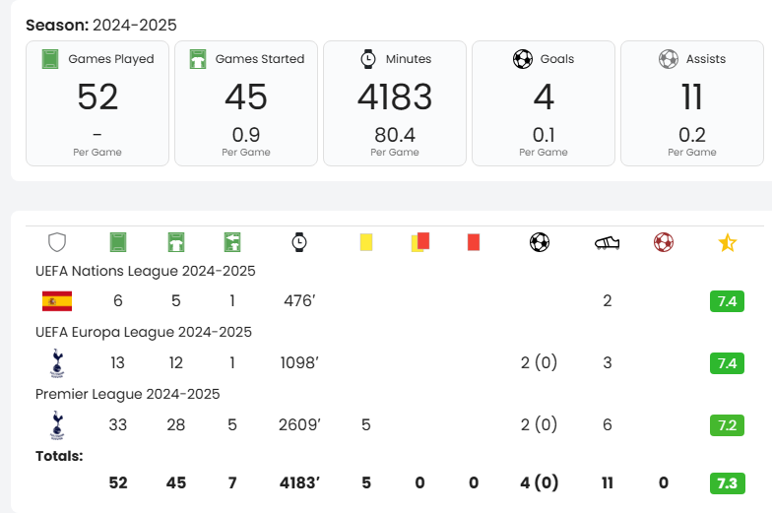Click the Nations League 7.4 rating badge
This screenshot has width=772, height=513.
(x=727, y=301)
